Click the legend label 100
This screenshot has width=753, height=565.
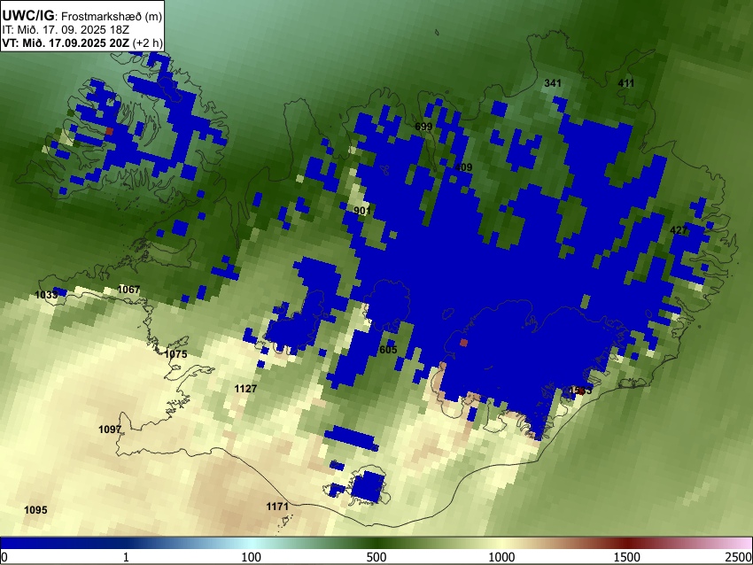tap(252, 557)
